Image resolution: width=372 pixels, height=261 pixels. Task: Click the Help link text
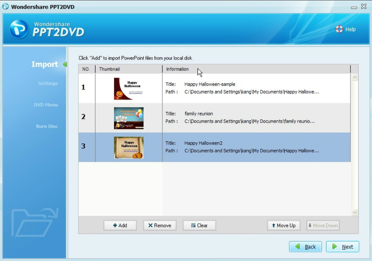click(351, 29)
